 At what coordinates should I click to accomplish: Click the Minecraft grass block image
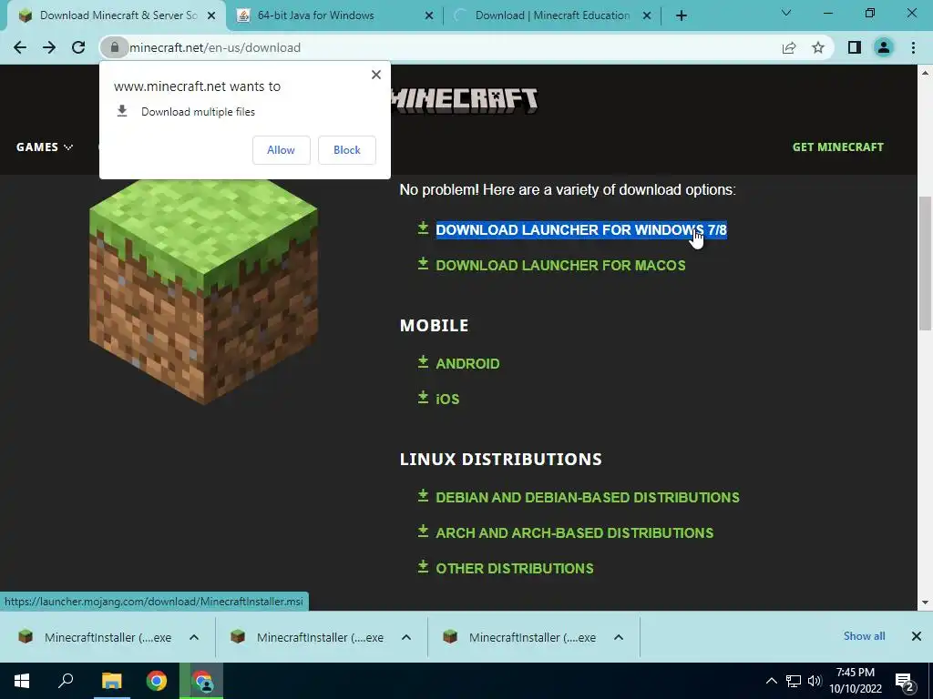[x=203, y=291]
